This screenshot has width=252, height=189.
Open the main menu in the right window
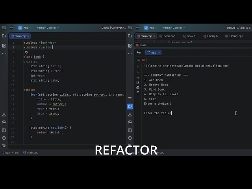137,28
